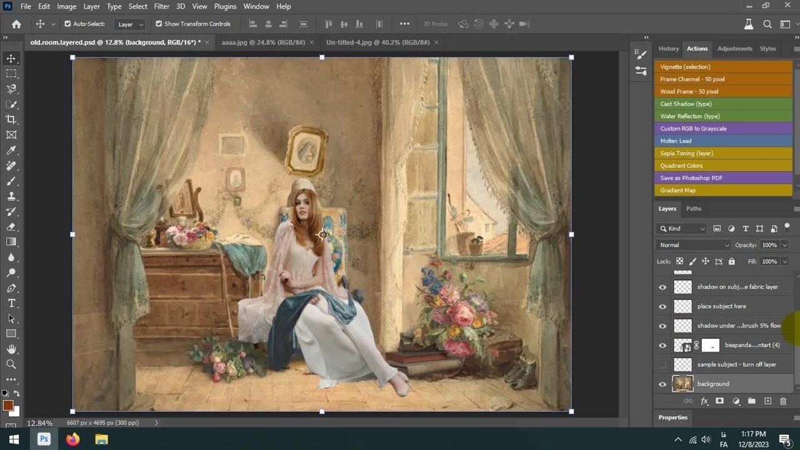The height and width of the screenshot is (450, 800).
Task: Switch to the History tab
Action: tap(668, 49)
